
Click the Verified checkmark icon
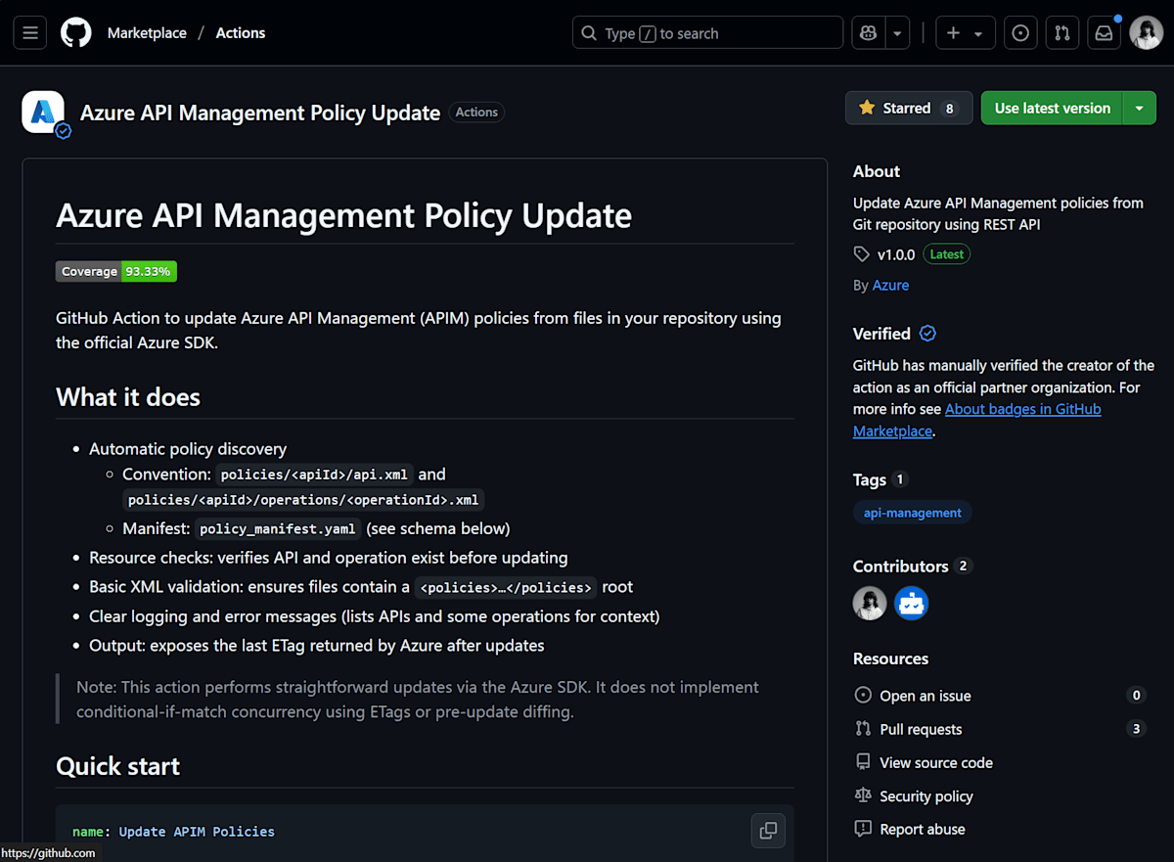pyautogui.click(x=927, y=334)
